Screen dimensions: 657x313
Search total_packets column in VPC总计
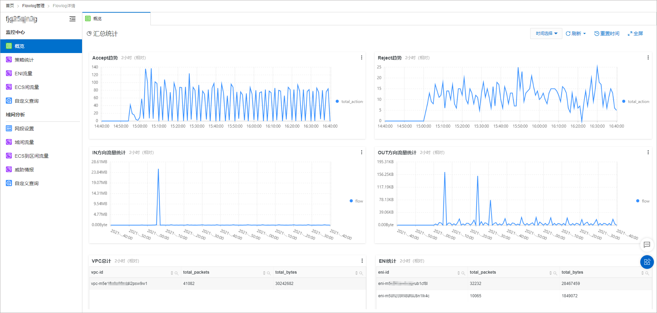pyautogui.click(x=269, y=273)
